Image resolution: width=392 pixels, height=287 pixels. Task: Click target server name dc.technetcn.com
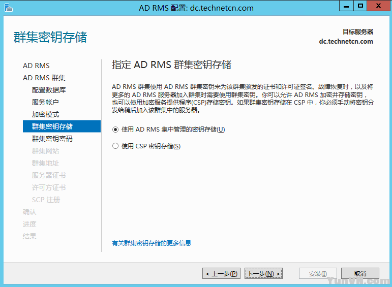point(346,42)
